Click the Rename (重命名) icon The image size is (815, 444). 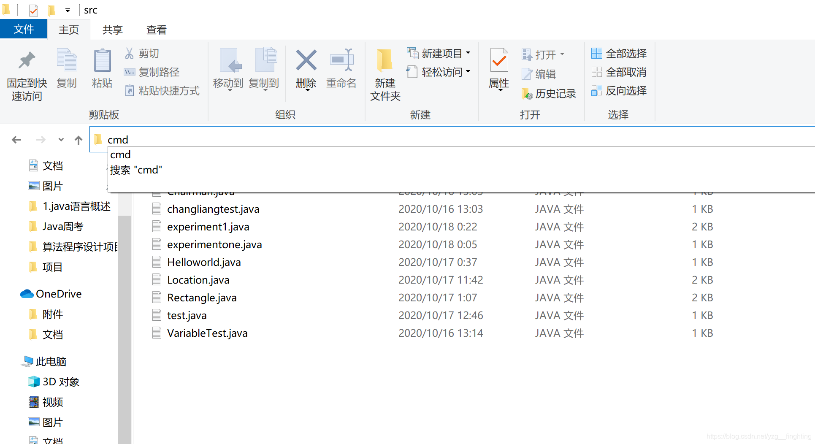click(x=341, y=60)
